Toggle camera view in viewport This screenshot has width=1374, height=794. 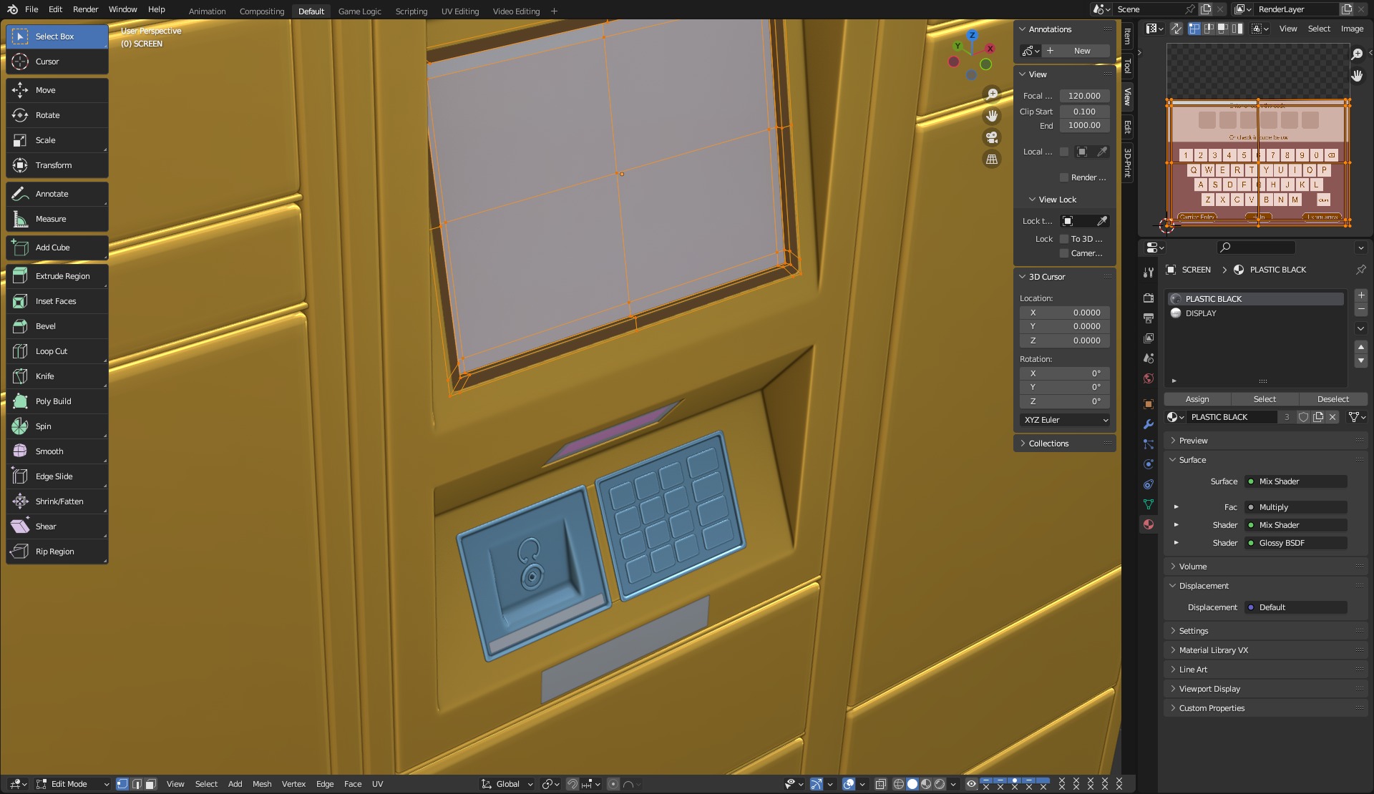(992, 137)
